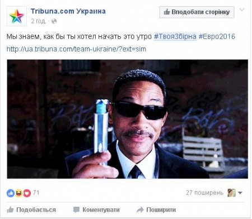This screenshot has height=219, width=252.
Task: Click the globe public-visibility icon
Action: [54, 21]
